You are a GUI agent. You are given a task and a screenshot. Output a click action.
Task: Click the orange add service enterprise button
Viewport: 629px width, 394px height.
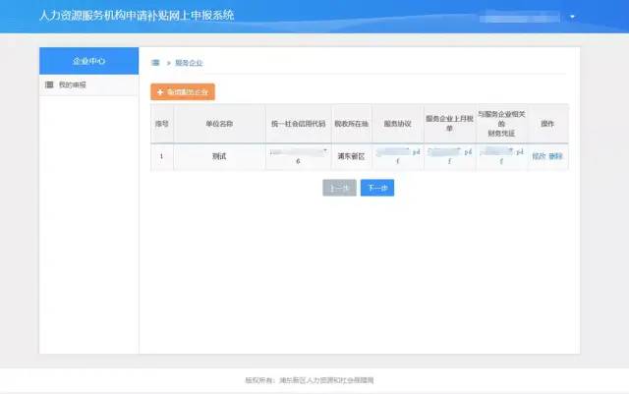183,91
